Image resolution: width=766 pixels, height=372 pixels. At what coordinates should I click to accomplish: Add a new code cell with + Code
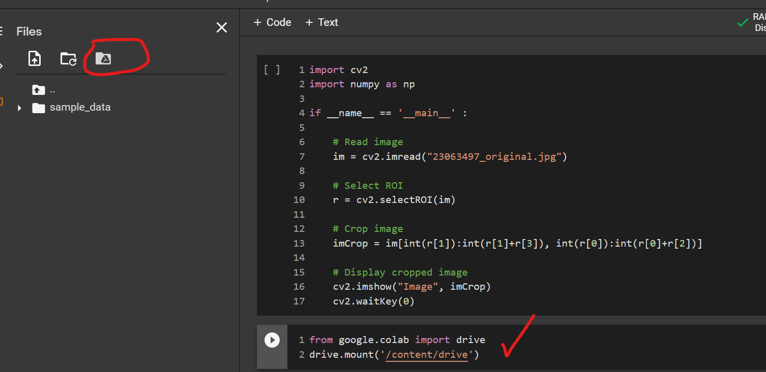pyautogui.click(x=272, y=22)
